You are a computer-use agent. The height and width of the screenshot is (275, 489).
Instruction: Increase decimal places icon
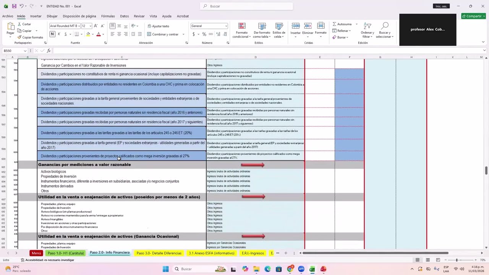coord(217,34)
